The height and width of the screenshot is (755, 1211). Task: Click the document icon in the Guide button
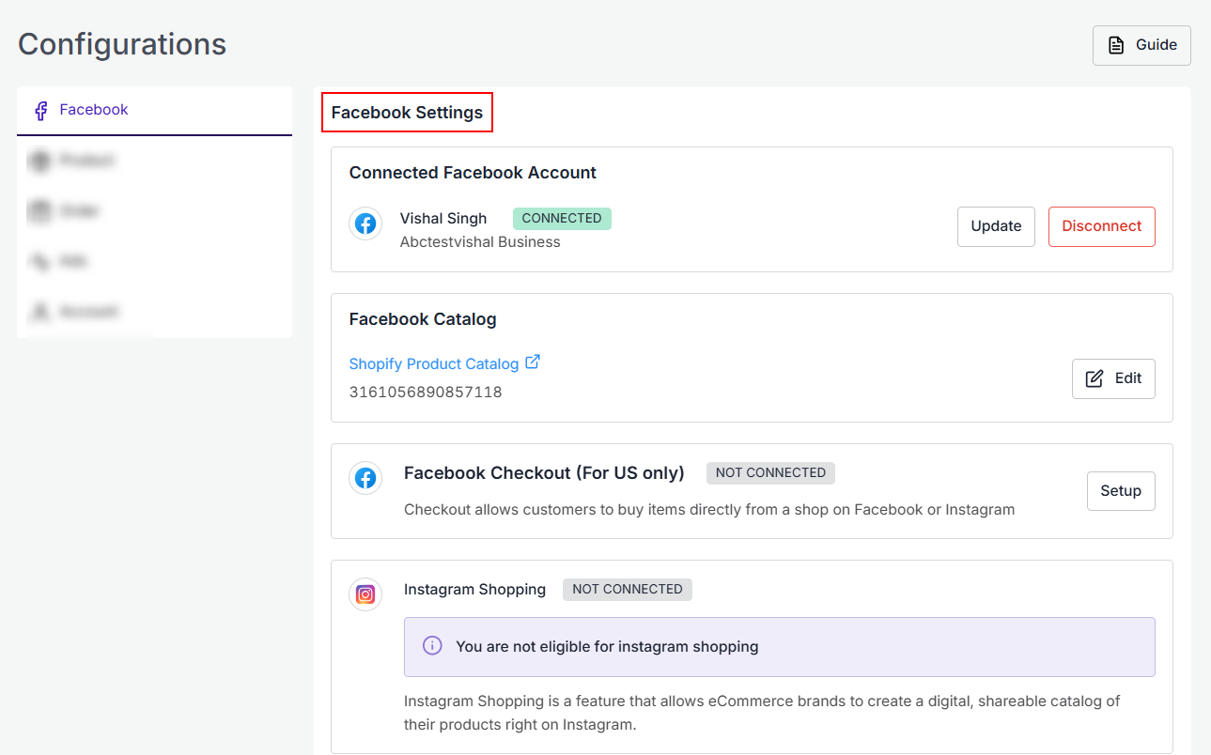(1116, 45)
